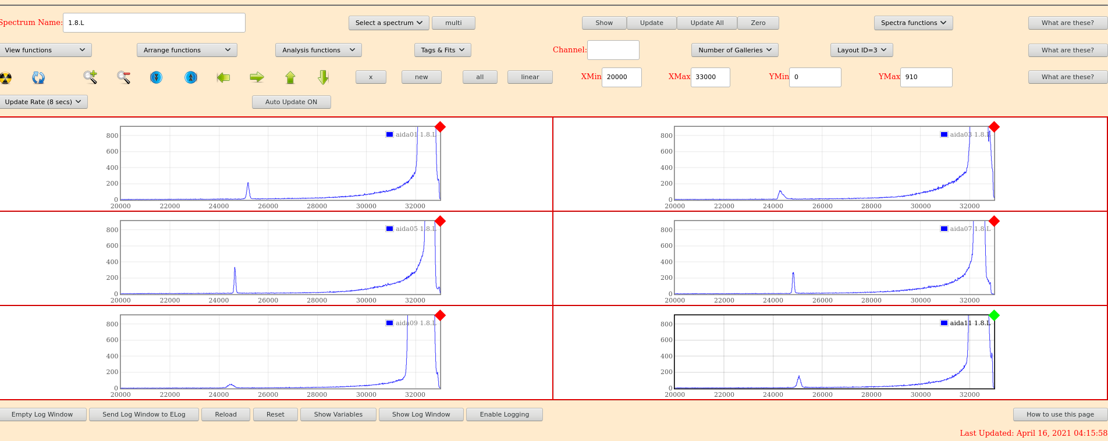Toggle the Auto Update ON button
The height and width of the screenshot is (441, 1108).
click(x=291, y=102)
